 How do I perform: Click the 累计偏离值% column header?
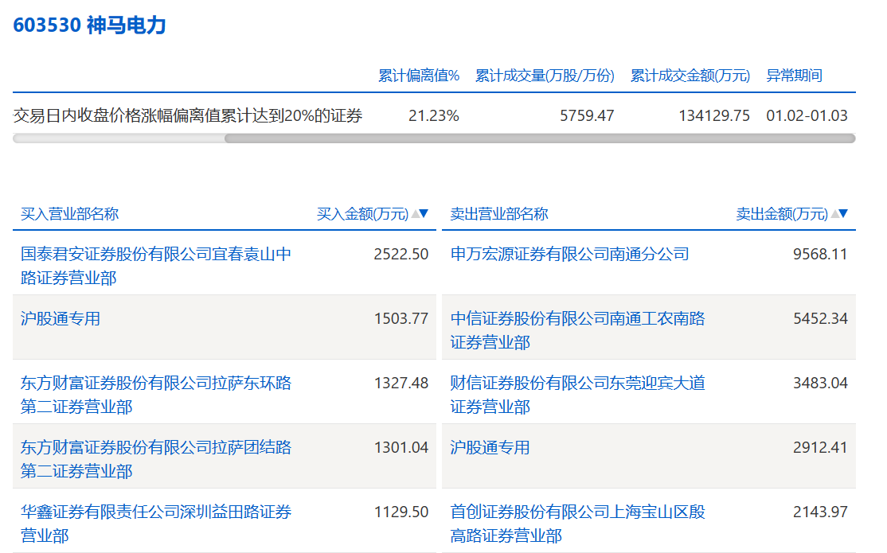pos(419,76)
